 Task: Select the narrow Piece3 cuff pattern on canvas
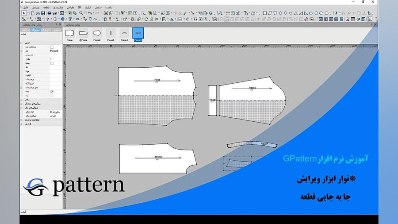212,100
